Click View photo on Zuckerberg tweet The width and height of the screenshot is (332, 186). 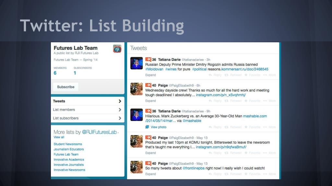pos(156,127)
